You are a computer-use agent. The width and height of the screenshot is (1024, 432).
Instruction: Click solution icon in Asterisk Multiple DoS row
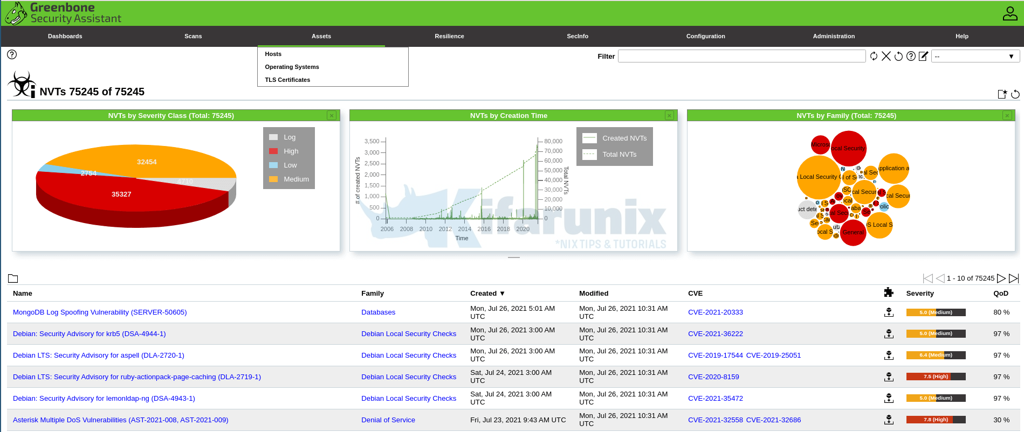coord(889,420)
